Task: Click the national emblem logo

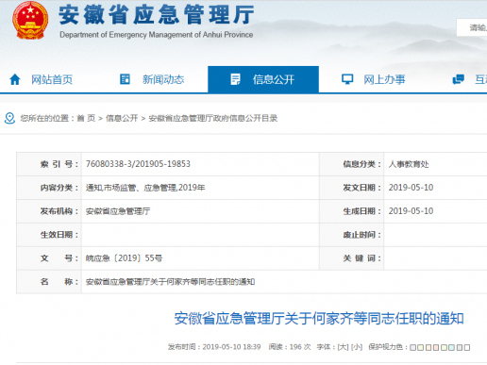Action: pos(30,20)
